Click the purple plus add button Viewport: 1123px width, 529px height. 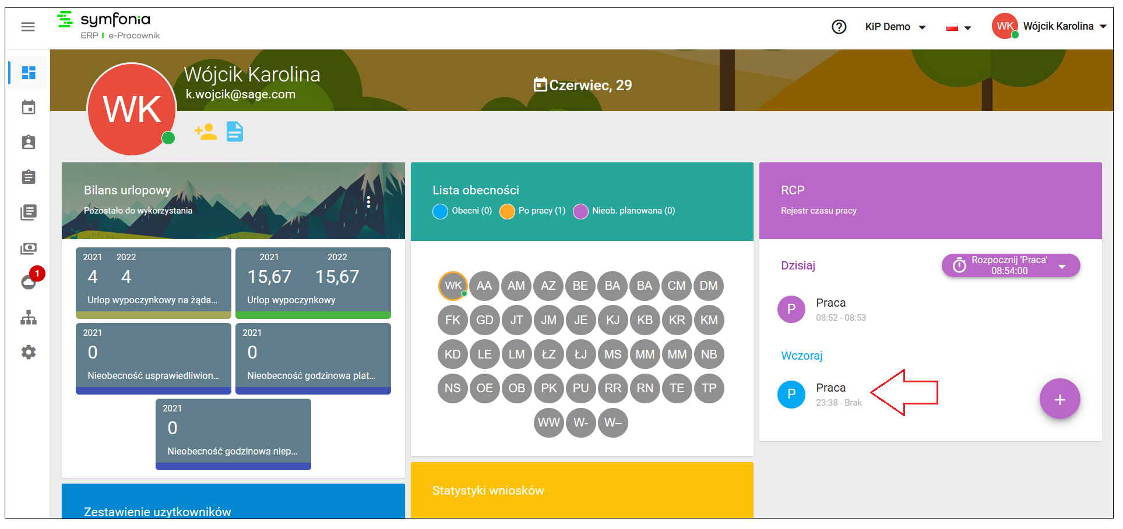[x=1059, y=399]
